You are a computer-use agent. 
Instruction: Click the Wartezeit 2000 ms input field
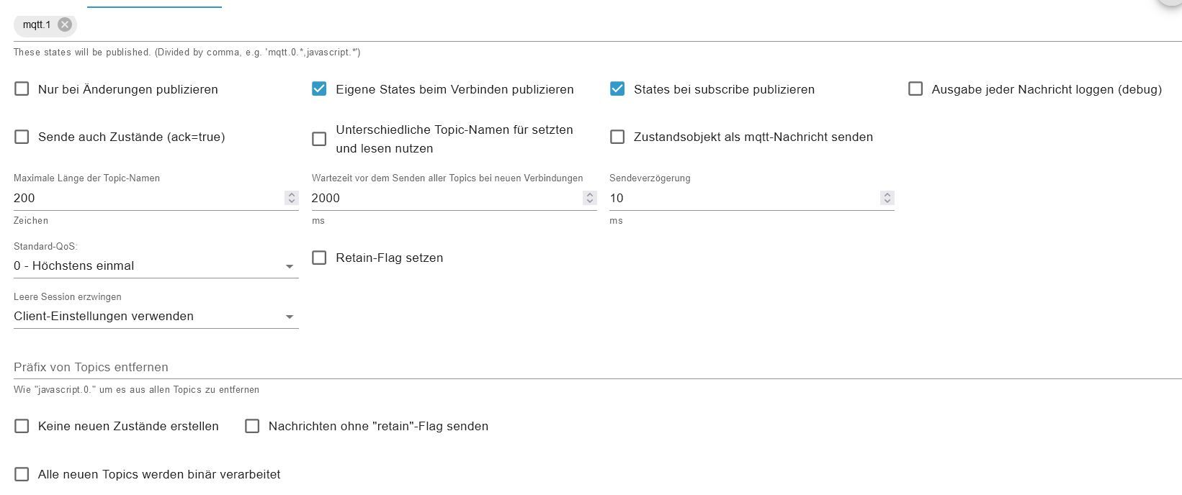pos(443,198)
